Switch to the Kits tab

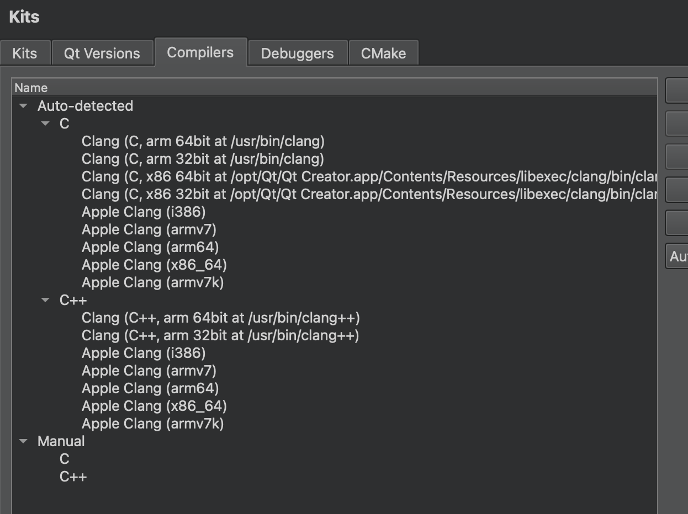tap(25, 53)
